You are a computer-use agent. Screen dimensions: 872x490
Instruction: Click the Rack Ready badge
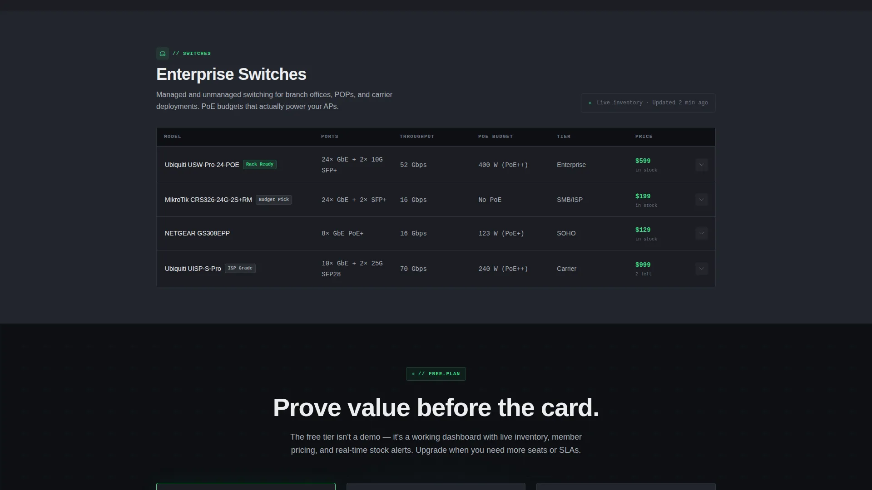[x=260, y=164]
